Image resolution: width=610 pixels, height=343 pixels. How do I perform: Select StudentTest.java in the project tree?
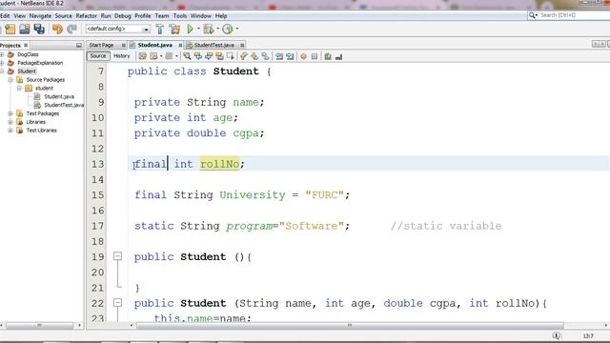64,105
